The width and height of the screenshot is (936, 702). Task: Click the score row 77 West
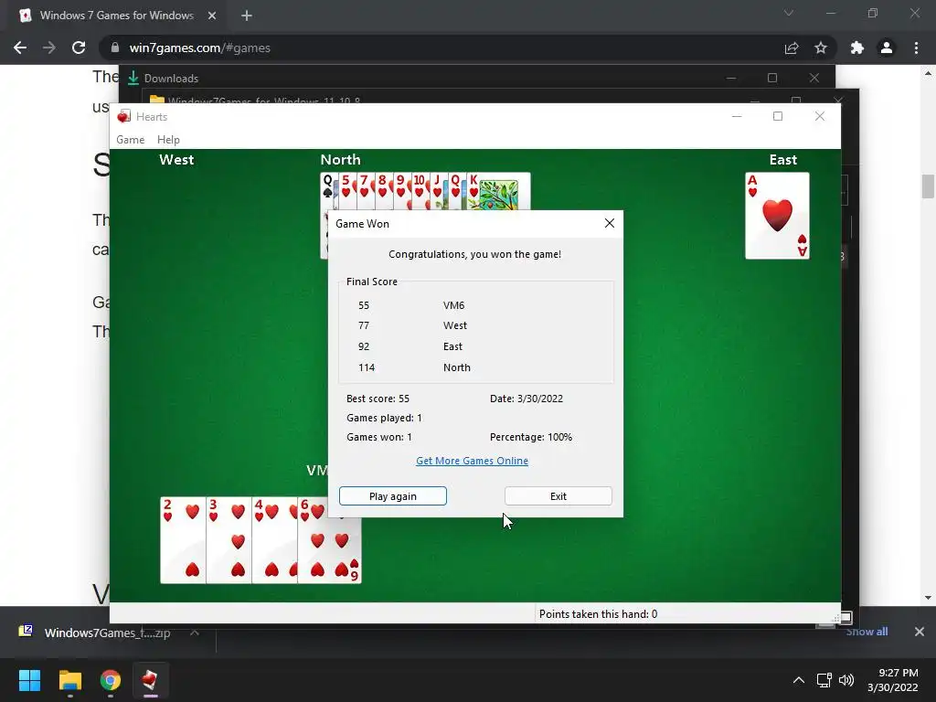tap(412, 325)
